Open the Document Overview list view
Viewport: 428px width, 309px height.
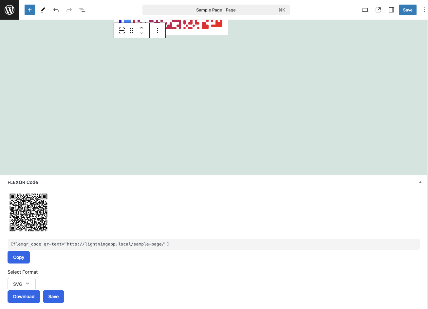(82, 10)
